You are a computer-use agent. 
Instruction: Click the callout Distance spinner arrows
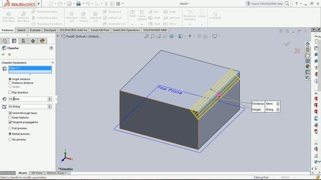(278, 103)
